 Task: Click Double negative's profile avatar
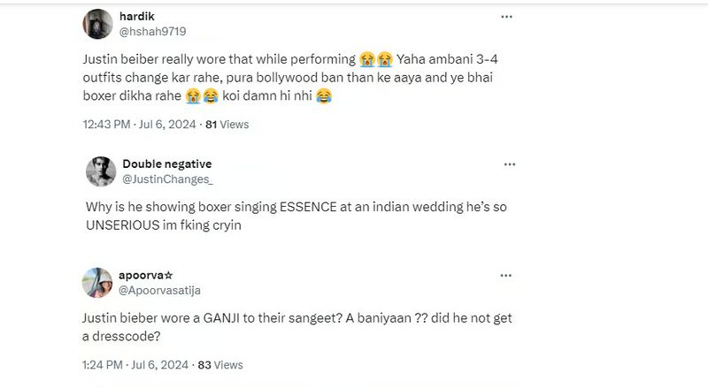click(x=99, y=171)
